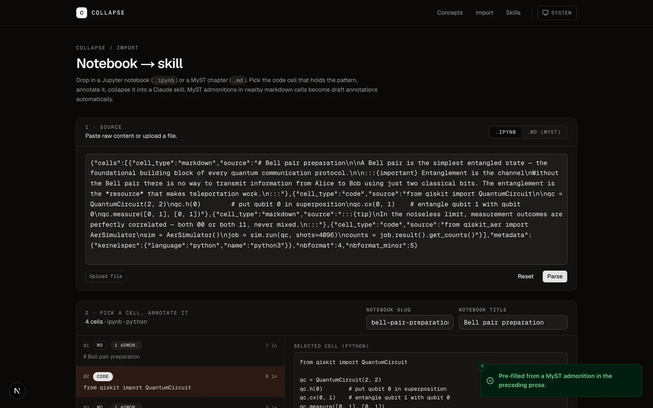Select cell 02 code row
This screenshot has width=653, height=408.
(x=180, y=382)
